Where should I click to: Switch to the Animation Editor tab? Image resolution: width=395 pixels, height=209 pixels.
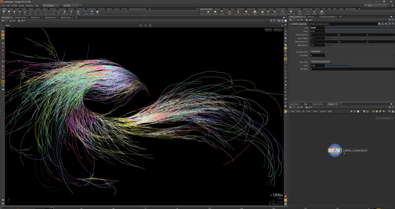20,17
